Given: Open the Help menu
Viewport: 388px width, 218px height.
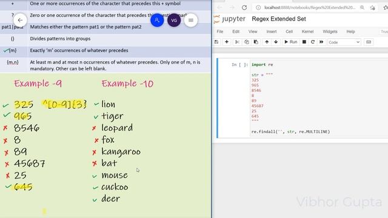Looking at the screenshot, I should (350, 31).
